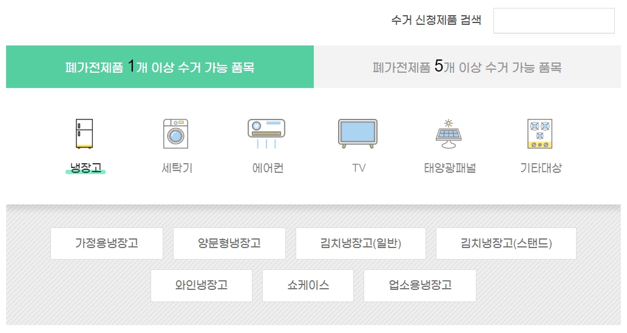Click the TV category label
Viewport: 627px width, 333px height.
359,168
